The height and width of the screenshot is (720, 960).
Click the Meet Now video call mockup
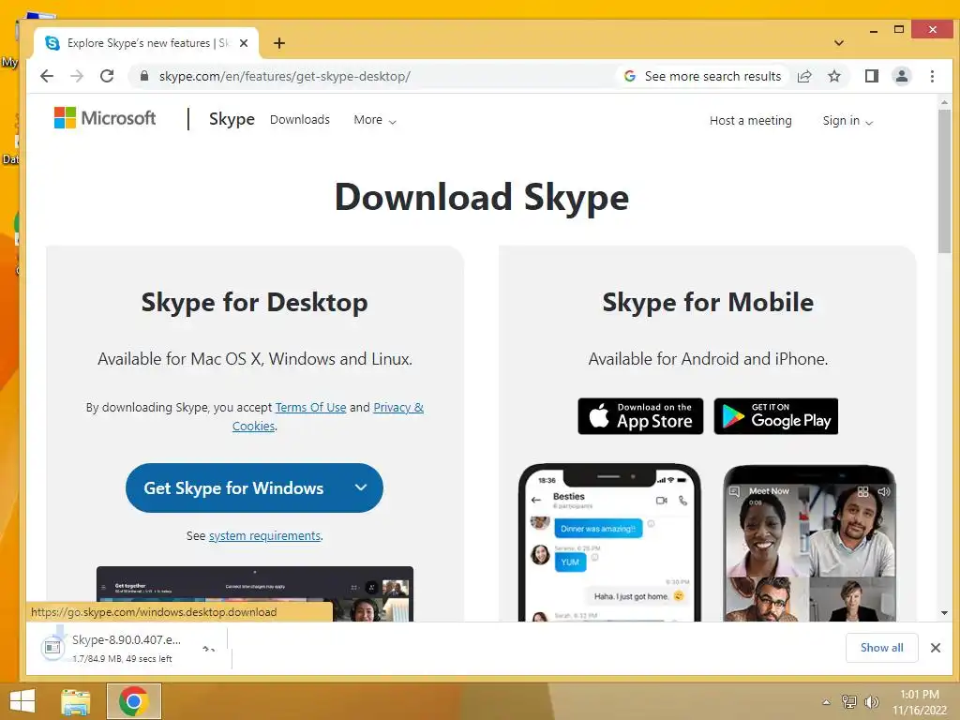[x=809, y=543]
